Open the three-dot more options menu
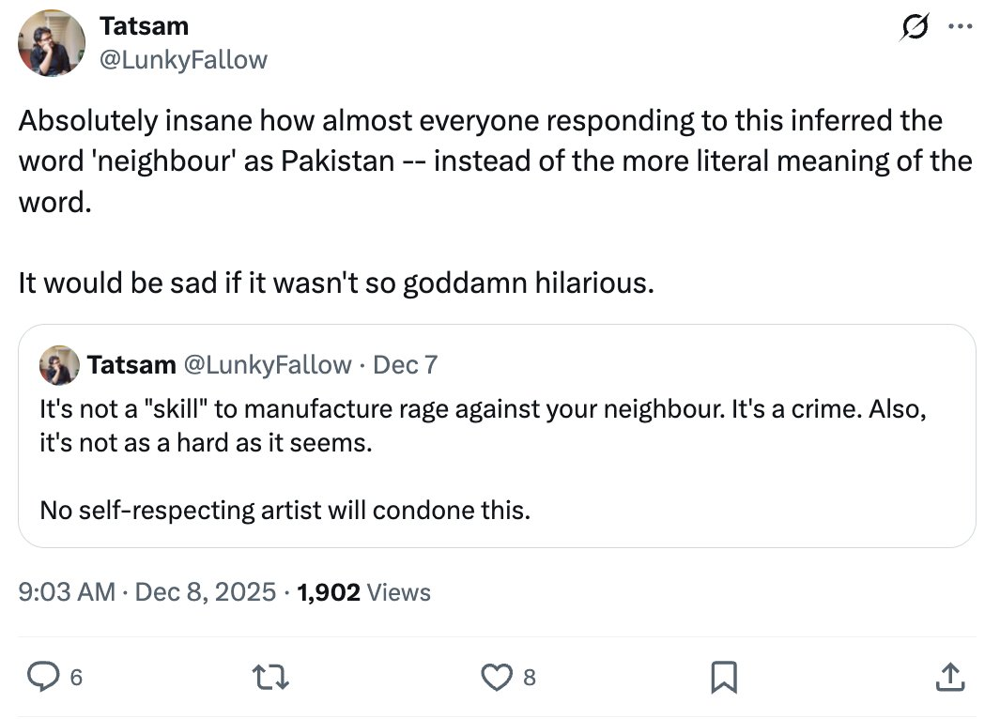Viewport: 1000px width, 719px height. pyautogui.click(x=960, y=27)
